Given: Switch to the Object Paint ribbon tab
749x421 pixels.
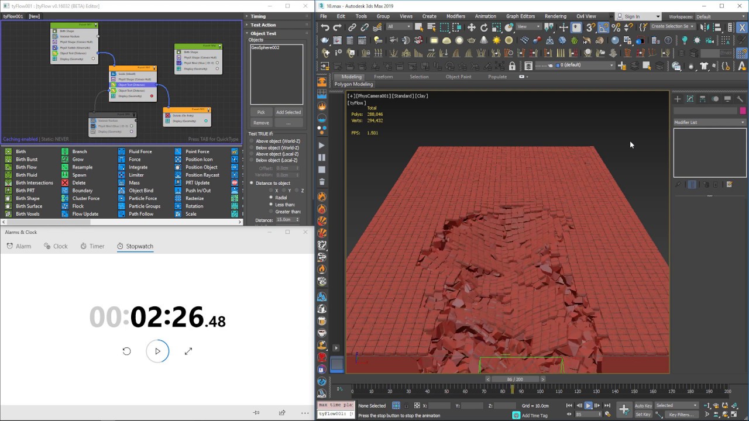Looking at the screenshot, I should [x=458, y=77].
